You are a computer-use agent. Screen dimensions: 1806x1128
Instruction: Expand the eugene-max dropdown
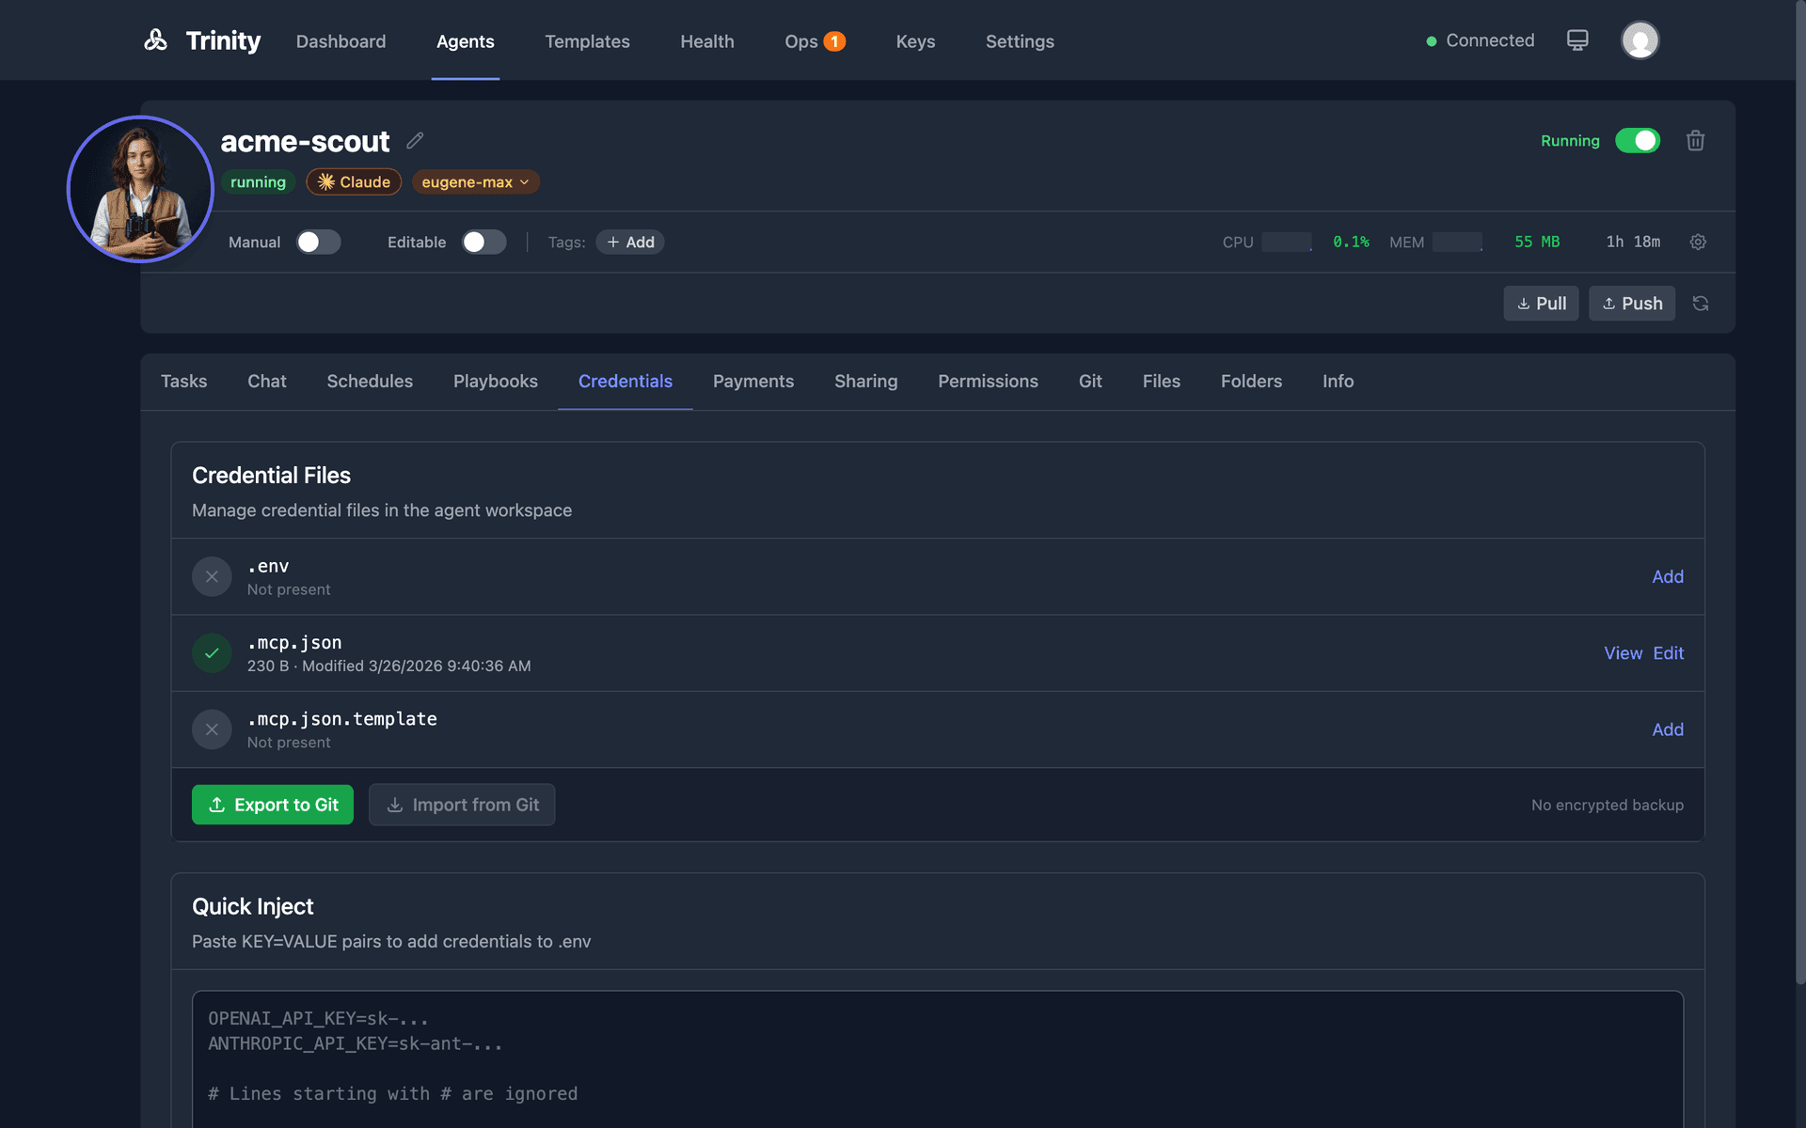pyautogui.click(x=475, y=182)
